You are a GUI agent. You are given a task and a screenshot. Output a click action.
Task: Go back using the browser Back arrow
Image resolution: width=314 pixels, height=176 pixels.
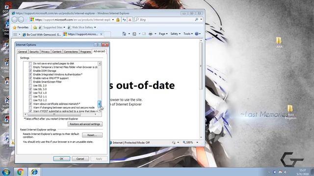(15, 20)
